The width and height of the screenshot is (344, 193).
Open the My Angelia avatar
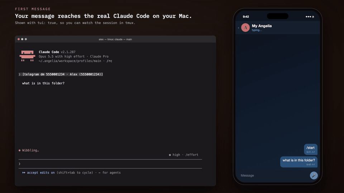click(245, 28)
